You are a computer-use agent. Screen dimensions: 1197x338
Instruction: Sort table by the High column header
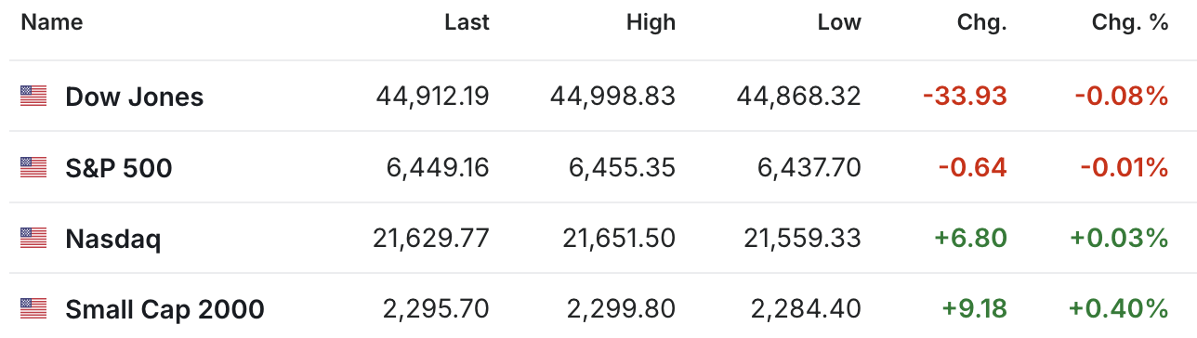coord(651,23)
